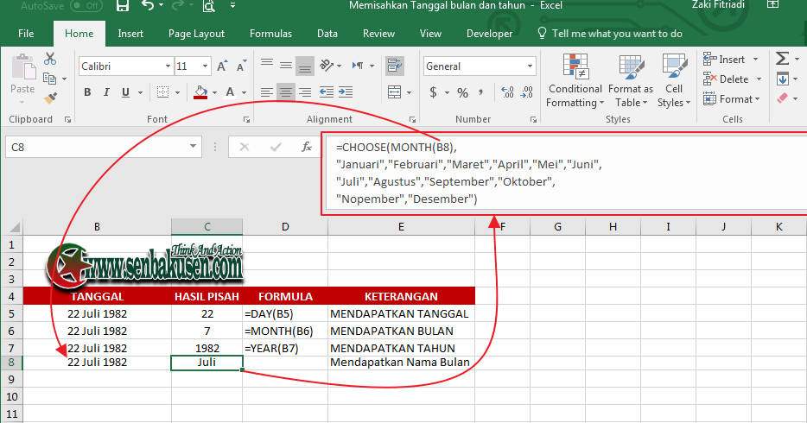Apply Italic formatting
The height and width of the screenshot is (423, 807).
click(106, 92)
